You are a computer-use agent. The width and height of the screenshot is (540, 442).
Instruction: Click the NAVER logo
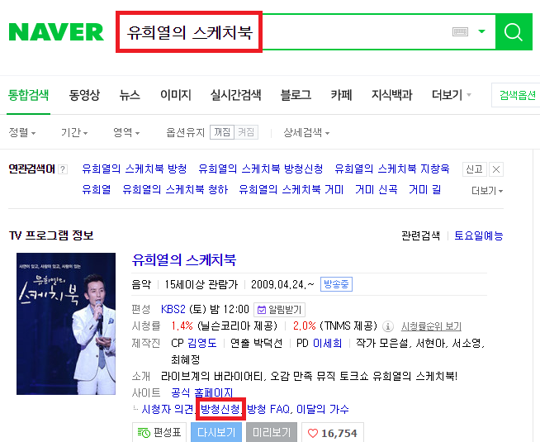(x=56, y=32)
